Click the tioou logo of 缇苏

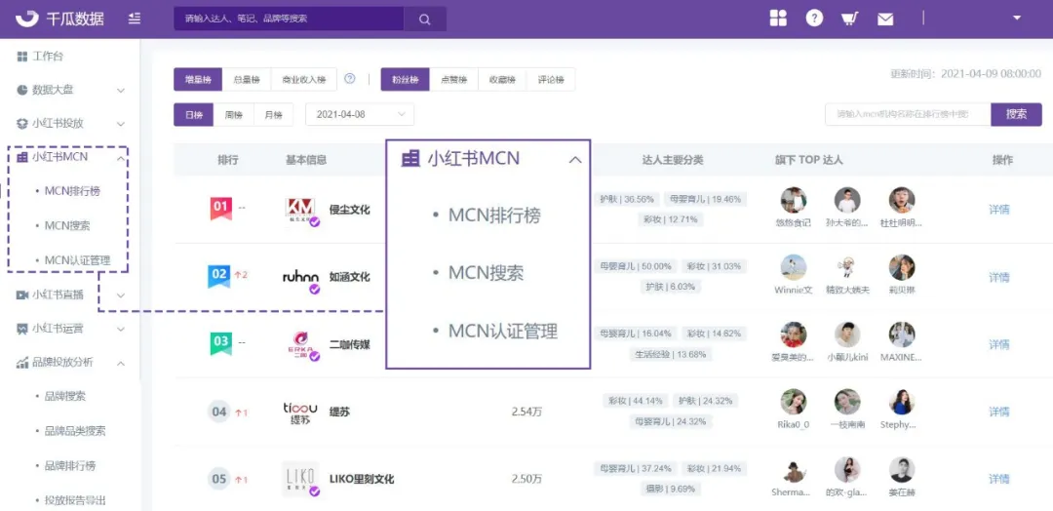pyautogui.click(x=300, y=413)
